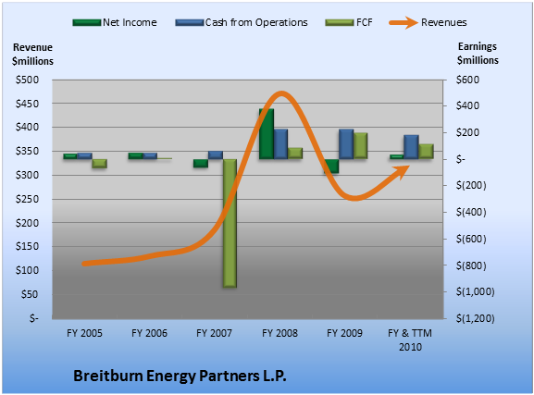Select the FY 2006 axis label
Viewport: 534px width, 395px height.
pyautogui.click(x=150, y=333)
